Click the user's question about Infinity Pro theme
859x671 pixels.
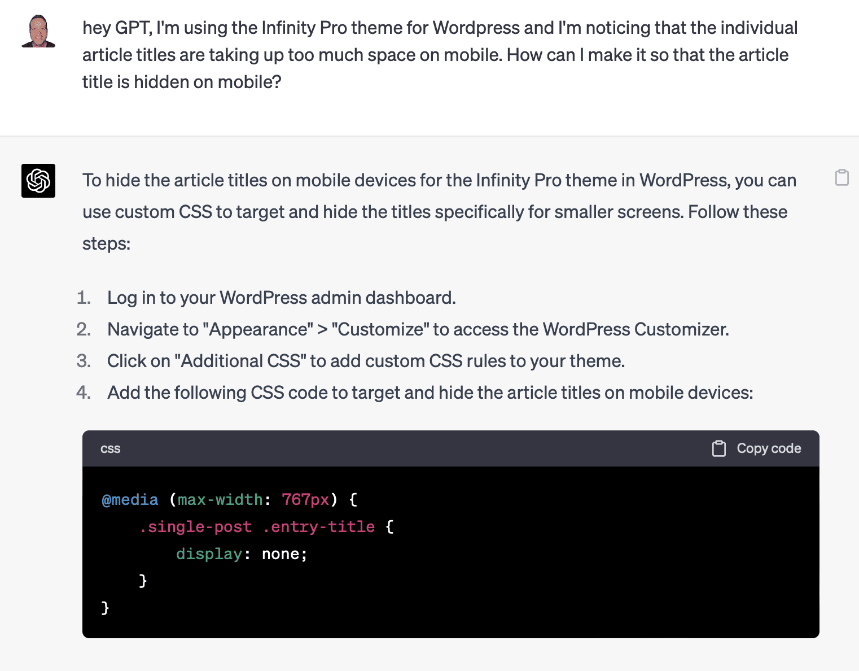pyautogui.click(x=440, y=55)
